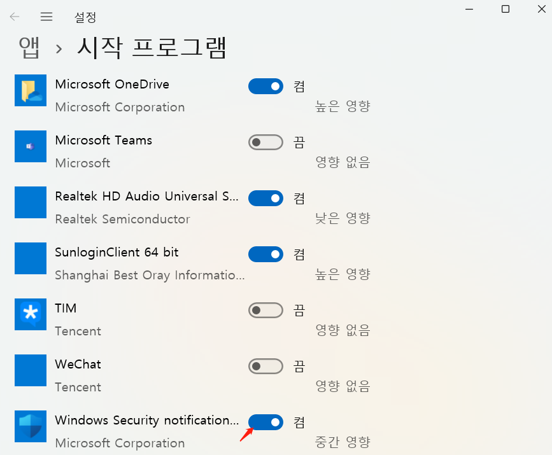Screen dimensions: 552x455
Task: Click the Windows Security notification app icon
Action: (30, 426)
